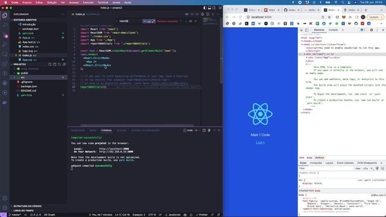This screenshot has height=217, width=386.
Task: Click the Filter field in Styles pane
Action: 326,169
